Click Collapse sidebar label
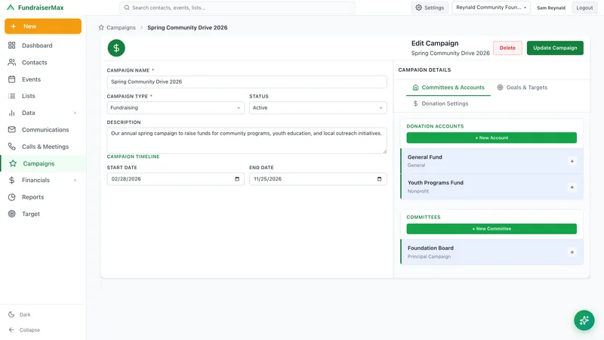This screenshot has height=340, width=604. pos(29,330)
